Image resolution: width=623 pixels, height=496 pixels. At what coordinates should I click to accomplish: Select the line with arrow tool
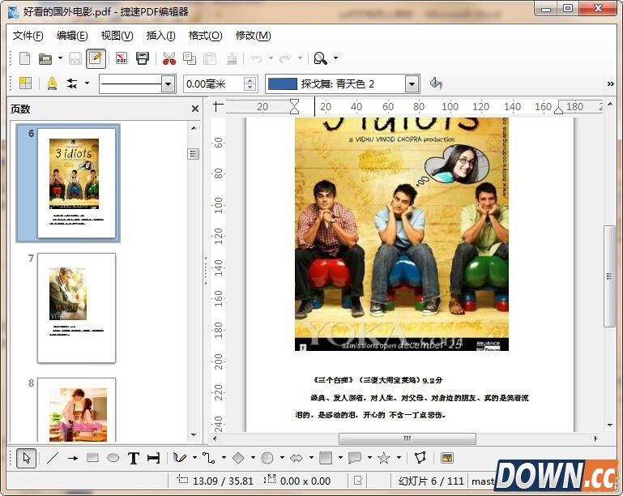72,458
